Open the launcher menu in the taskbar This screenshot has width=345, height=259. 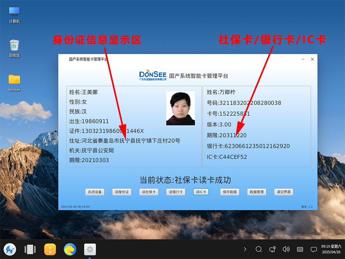[x=10, y=249]
